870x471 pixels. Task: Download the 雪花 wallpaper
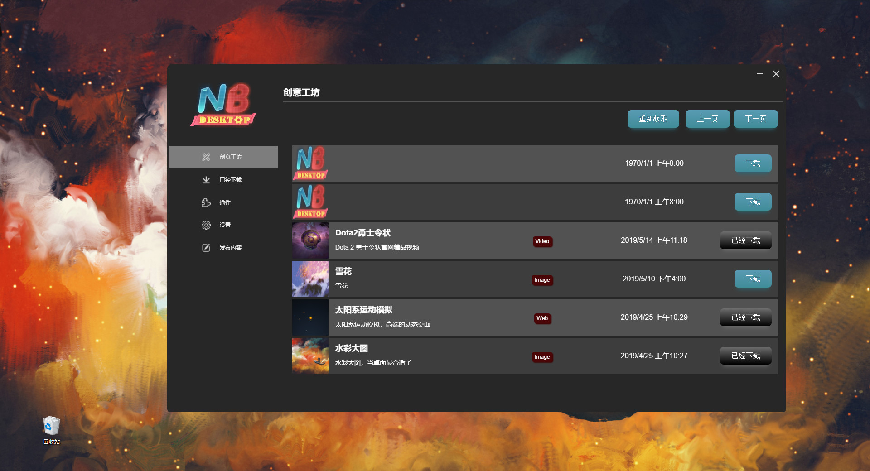753,279
